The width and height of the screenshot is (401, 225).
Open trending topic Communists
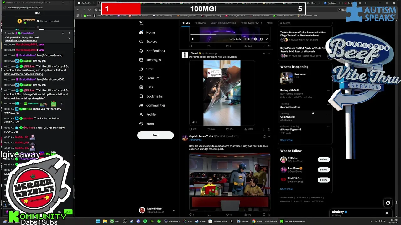[x=288, y=117]
